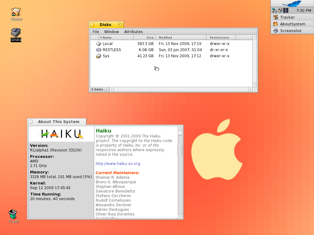Click the About window scrollbar down arrow

180,216
